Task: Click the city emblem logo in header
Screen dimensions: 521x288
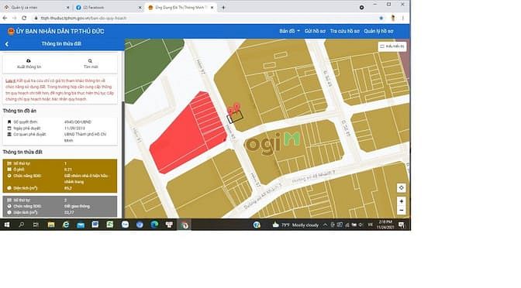Action: [x=11, y=32]
